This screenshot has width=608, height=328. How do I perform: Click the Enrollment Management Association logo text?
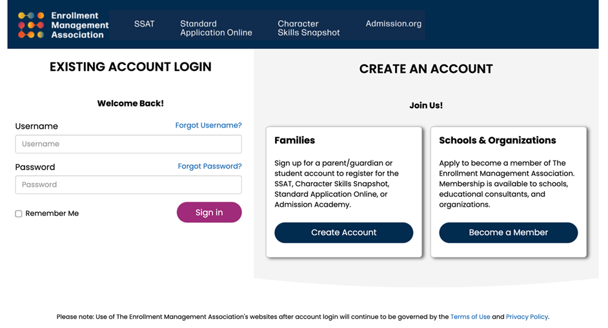[x=79, y=25]
